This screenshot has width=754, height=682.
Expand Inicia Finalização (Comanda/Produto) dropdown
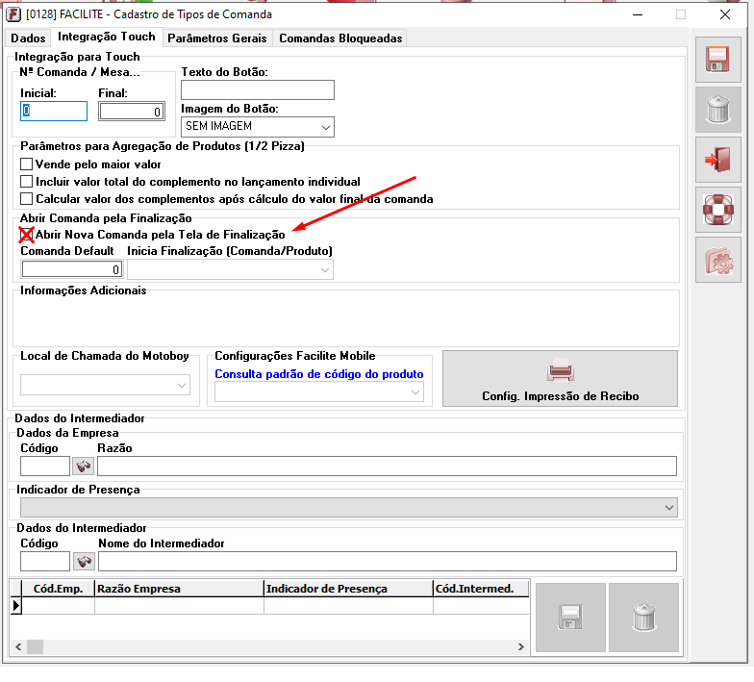(x=325, y=269)
